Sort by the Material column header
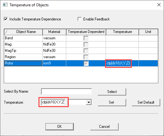The height and width of the screenshot is (136, 164). coord(54,32)
